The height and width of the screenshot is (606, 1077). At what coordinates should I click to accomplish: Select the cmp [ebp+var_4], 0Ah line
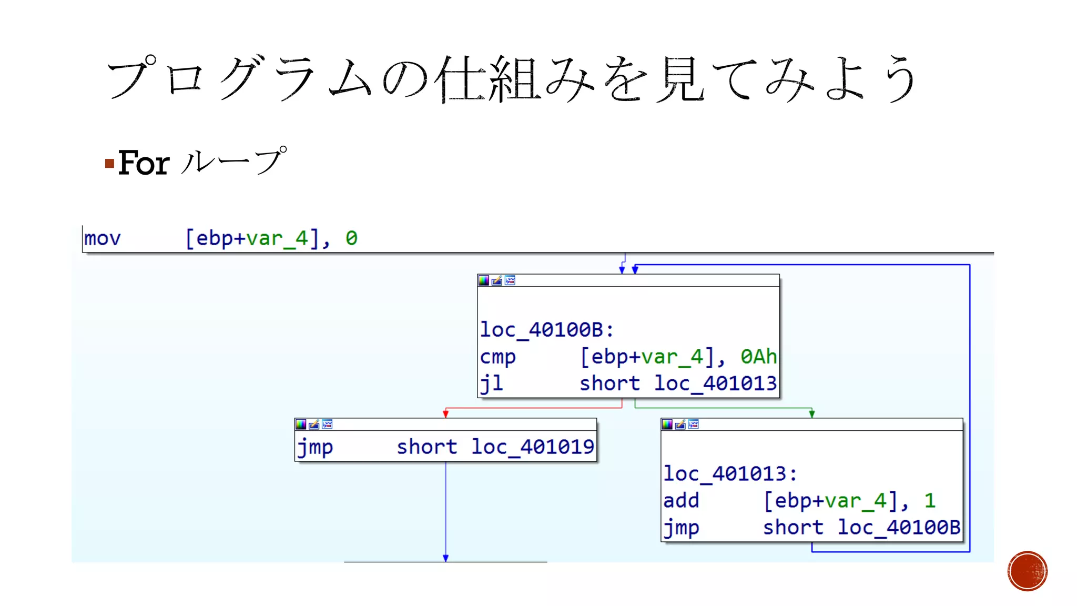[x=628, y=357]
